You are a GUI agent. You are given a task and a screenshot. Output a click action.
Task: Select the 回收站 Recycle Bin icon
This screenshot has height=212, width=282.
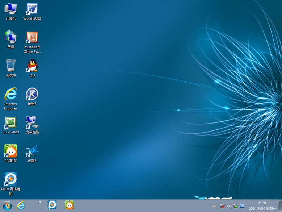point(10,66)
